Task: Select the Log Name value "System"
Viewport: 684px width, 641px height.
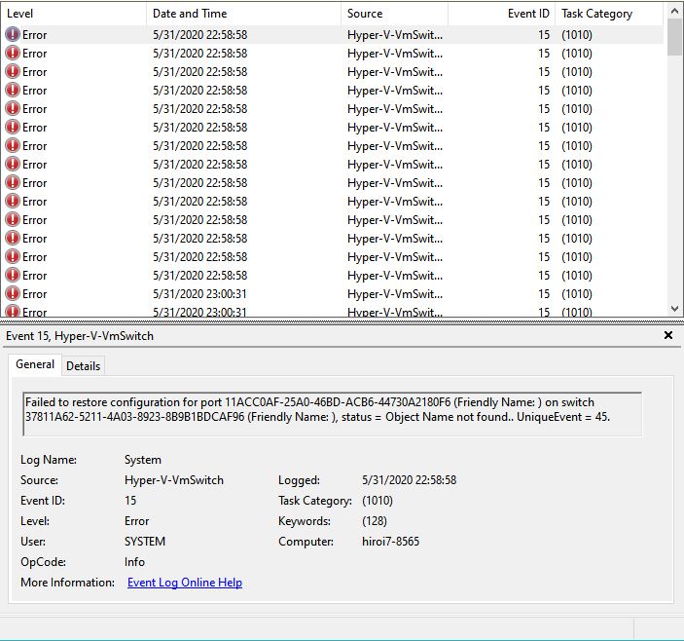Action: click(x=143, y=460)
